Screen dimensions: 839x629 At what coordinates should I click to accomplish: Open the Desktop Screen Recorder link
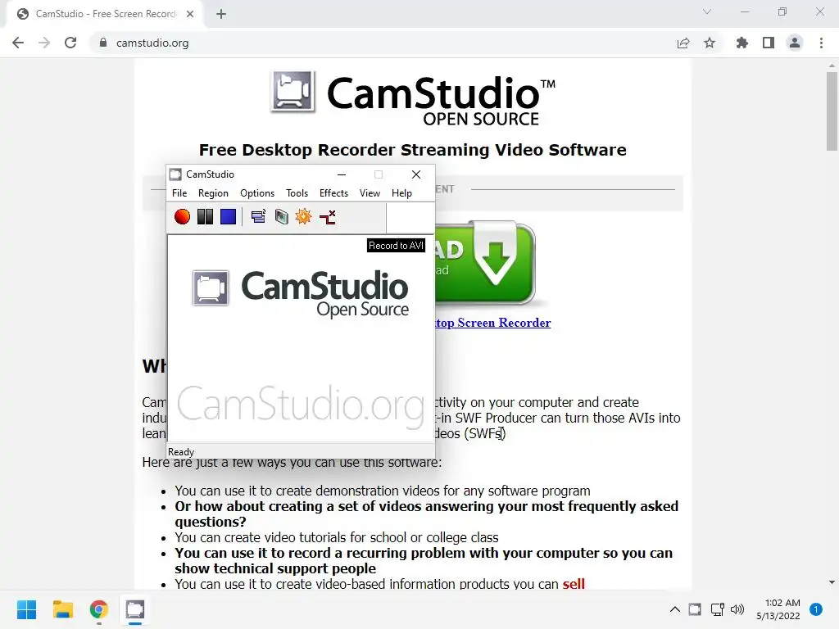pyautogui.click(x=492, y=323)
